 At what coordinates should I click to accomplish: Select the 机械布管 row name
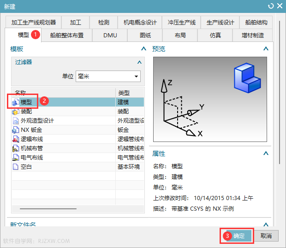point(32,148)
